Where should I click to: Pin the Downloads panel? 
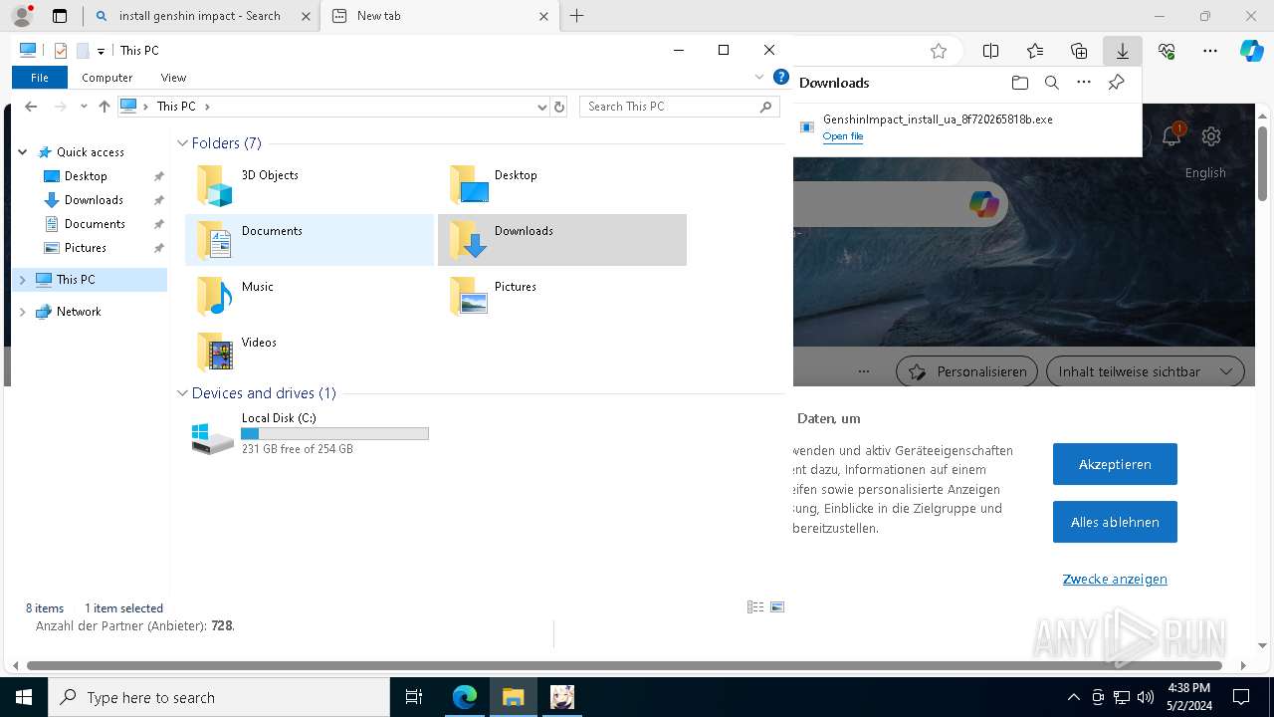coord(1116,83)
